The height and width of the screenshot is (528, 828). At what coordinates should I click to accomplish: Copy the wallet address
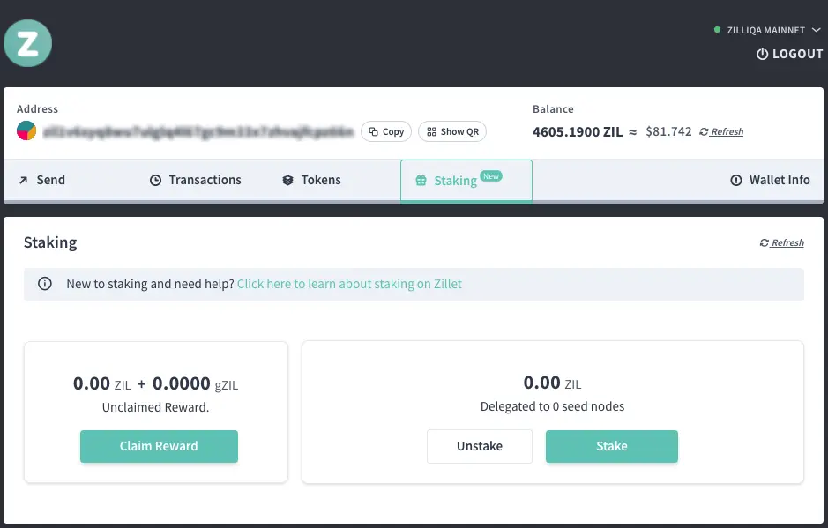click(386, 131)
